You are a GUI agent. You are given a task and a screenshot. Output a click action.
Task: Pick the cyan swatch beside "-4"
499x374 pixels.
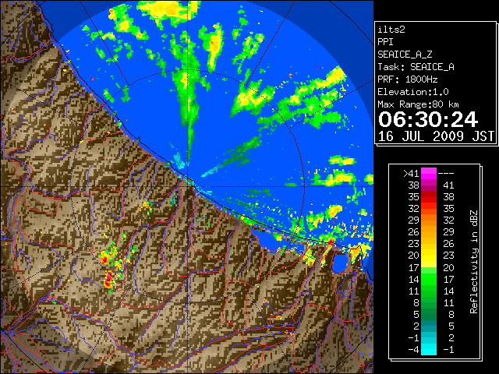tap(429, 349)
